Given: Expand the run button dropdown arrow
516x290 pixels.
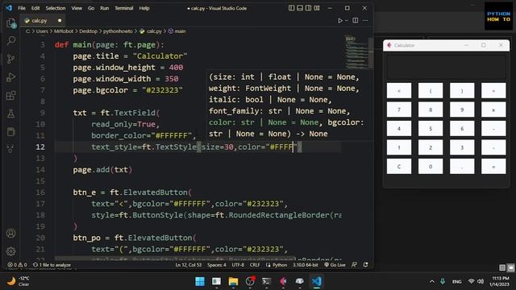Looking at the screenshot, I should tap(346, 20).
